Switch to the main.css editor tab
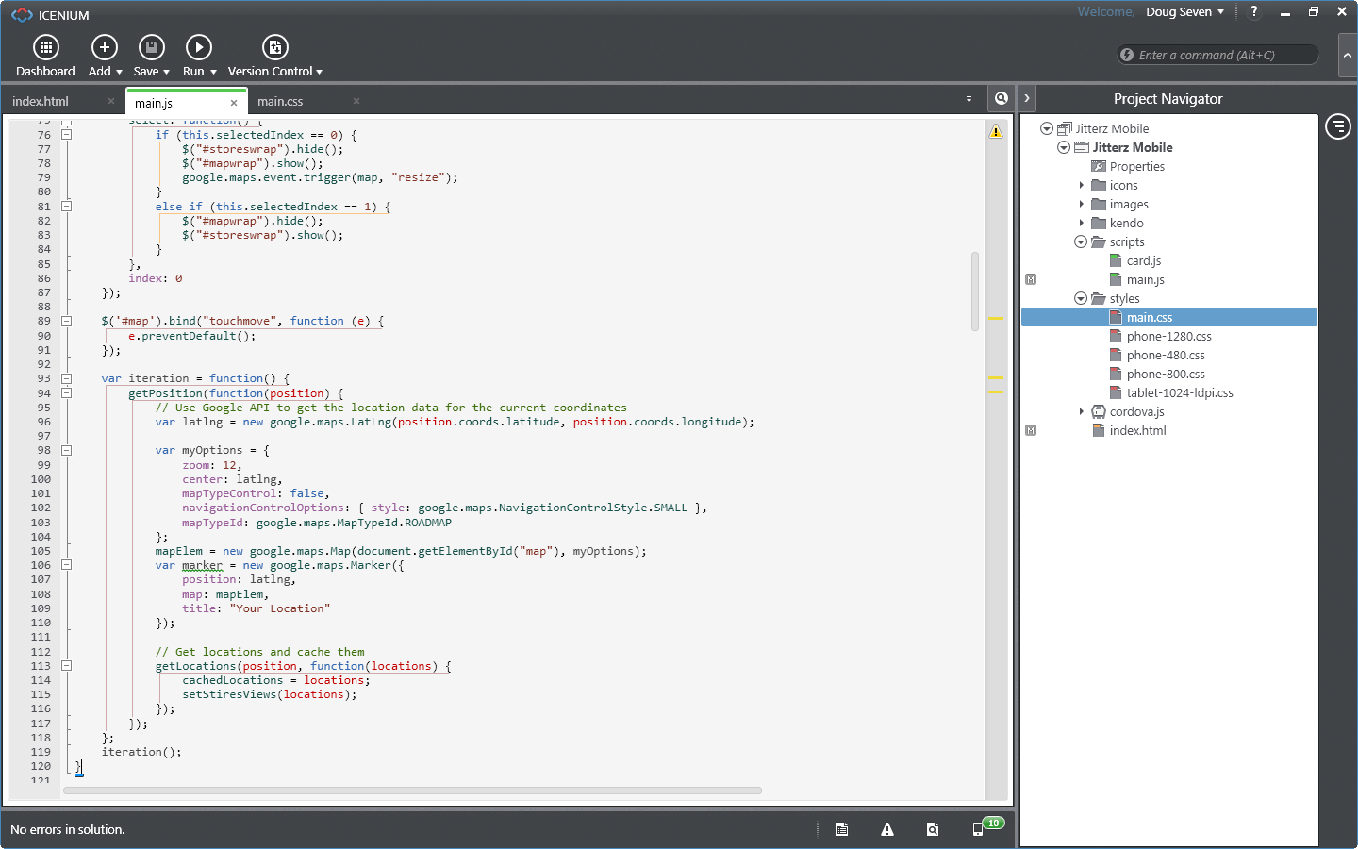 [x=280, y=102]
